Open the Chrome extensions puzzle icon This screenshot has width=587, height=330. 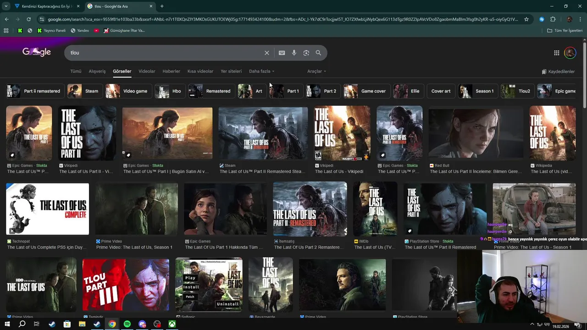pos(553,19)
